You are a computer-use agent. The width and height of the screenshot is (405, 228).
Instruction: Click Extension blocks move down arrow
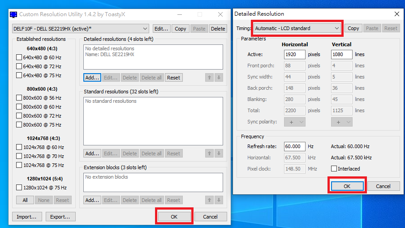click(219, 200)
